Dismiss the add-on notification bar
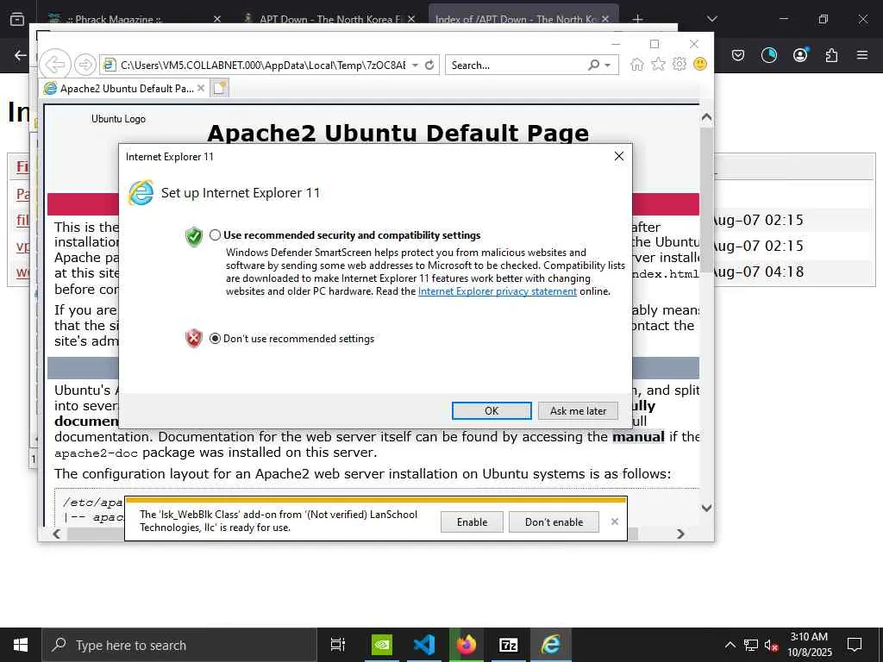This screenshot has width=883, height=662. pyautogui.click(x=614, y=521)
